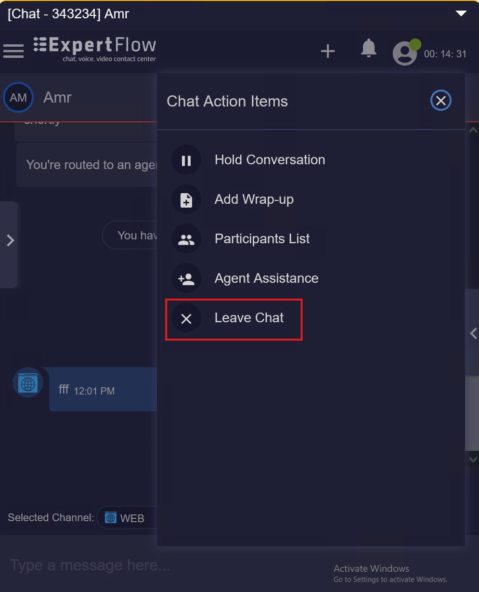Open the notifications bell

coord(369,48)
